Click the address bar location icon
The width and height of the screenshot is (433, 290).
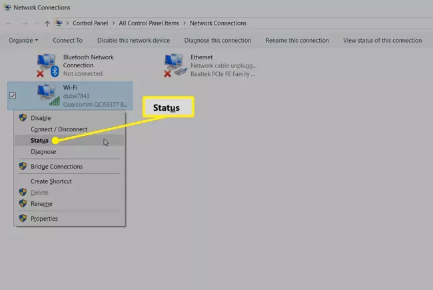59,23
